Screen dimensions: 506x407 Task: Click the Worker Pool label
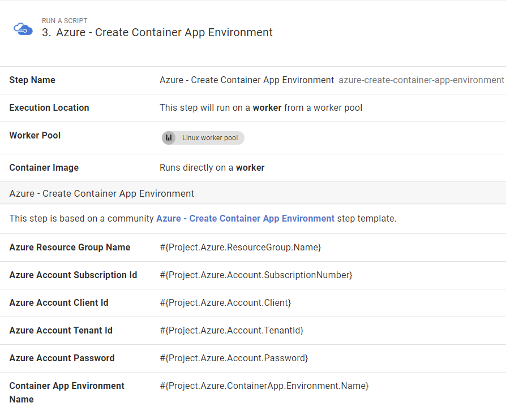[35, 135]
